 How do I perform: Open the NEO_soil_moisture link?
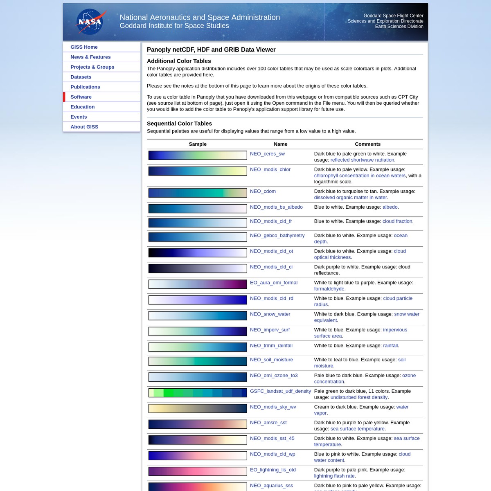(271, 360)
